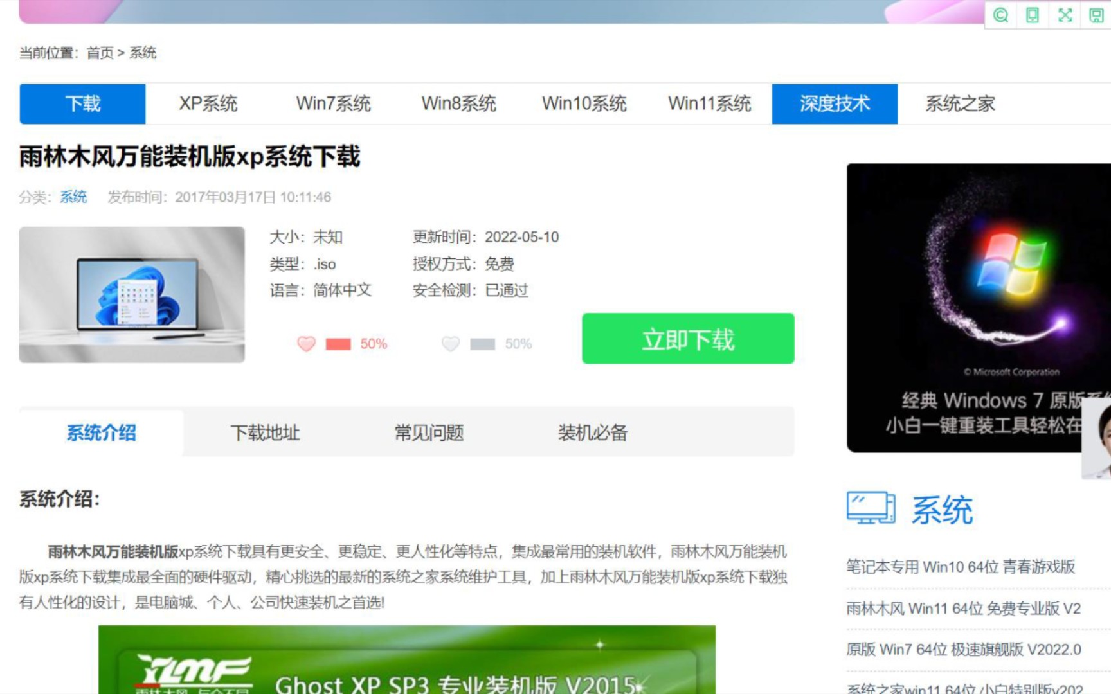This screenshot has width=1111, height=694.
Task: Open the 深度技术 section
Action: coord(835,103)
